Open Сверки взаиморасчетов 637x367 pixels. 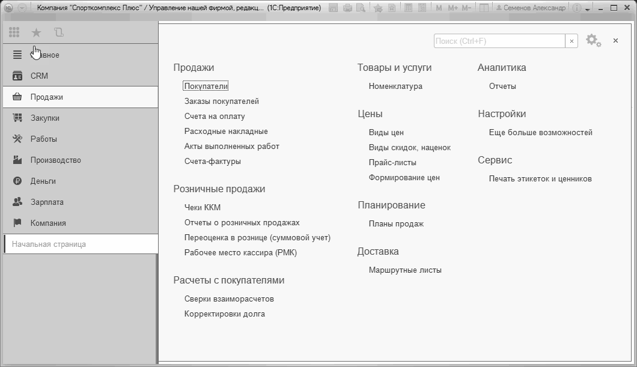[x=229, y=299]
